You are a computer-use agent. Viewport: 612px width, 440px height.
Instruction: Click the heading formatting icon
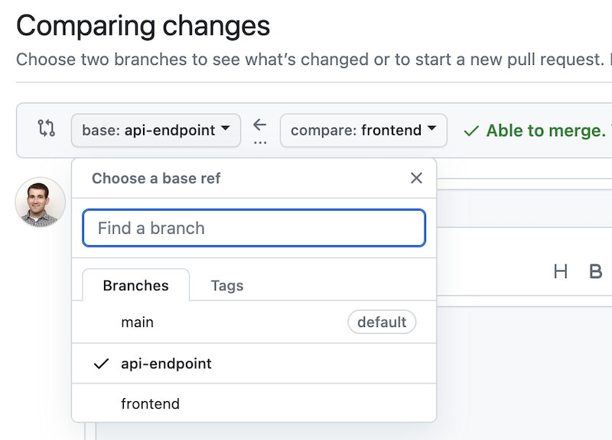coord(561,271)
